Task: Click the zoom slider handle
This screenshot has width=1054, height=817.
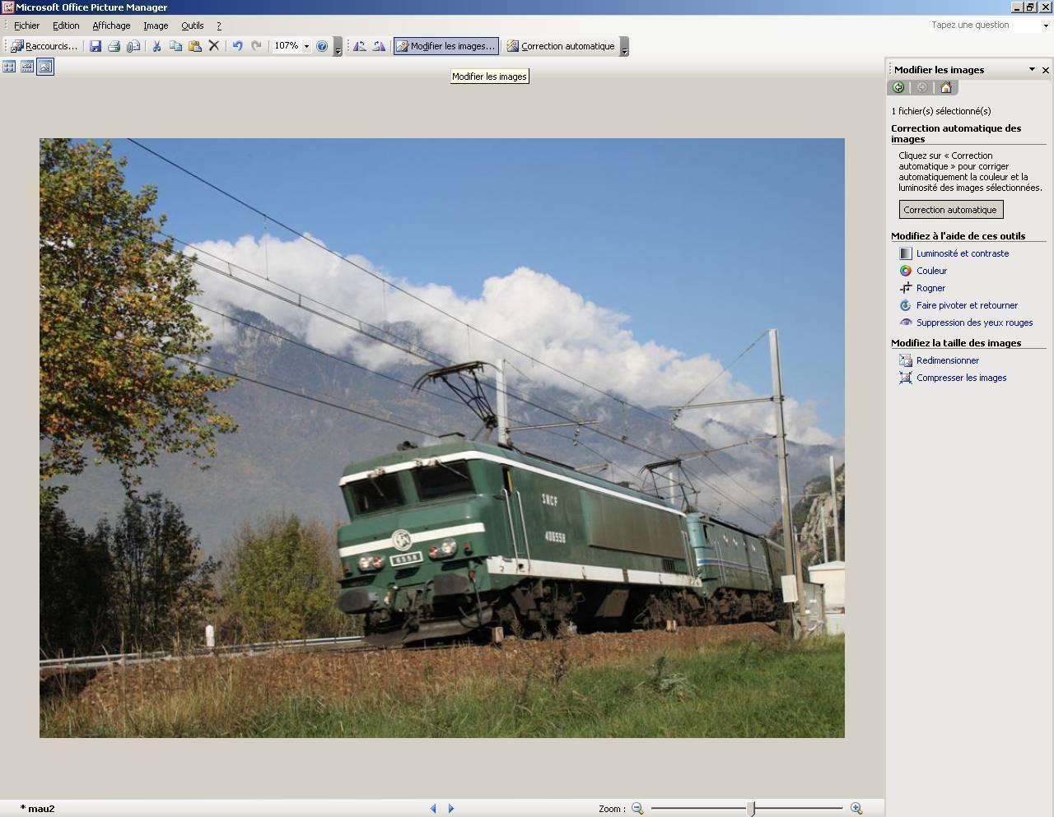Action: 751,809
